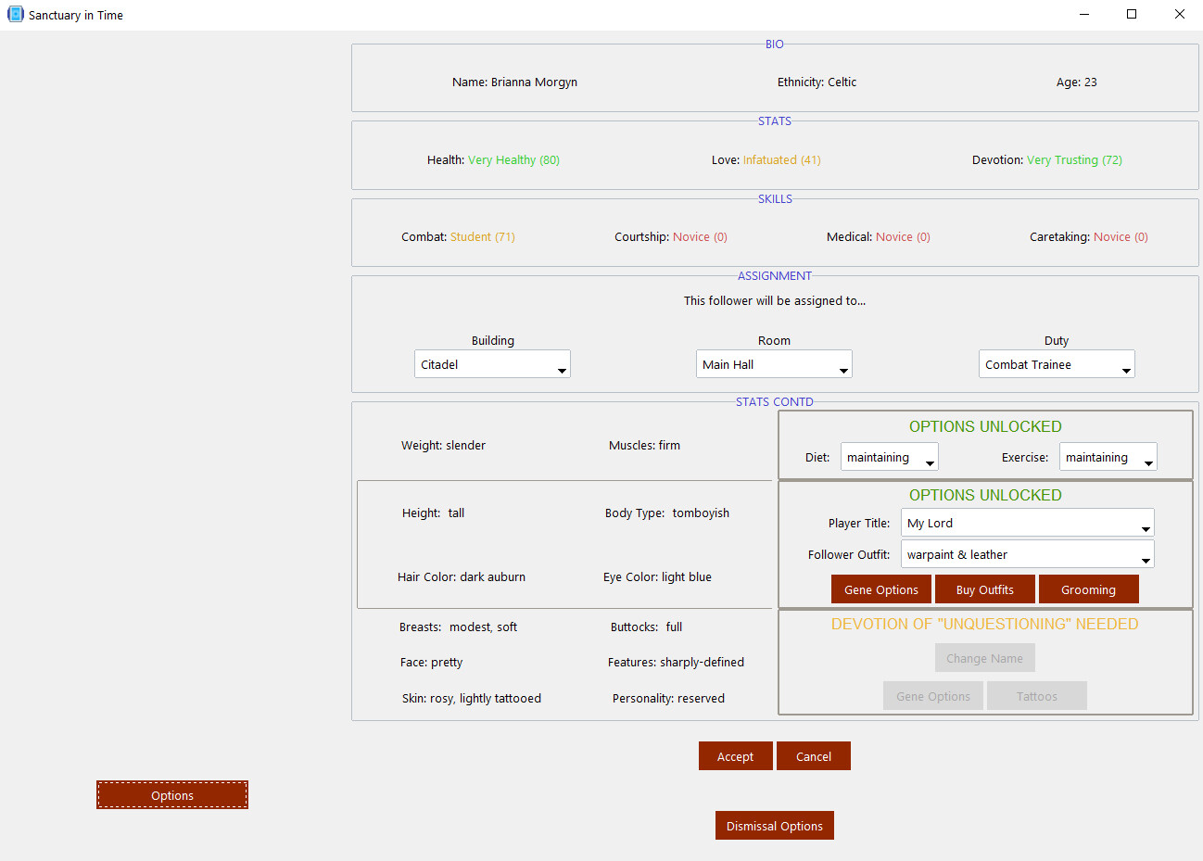Expand the Room dropdown set to Main Hall
The height and width of the screenshot is (861, 1203).
(774, 364)
